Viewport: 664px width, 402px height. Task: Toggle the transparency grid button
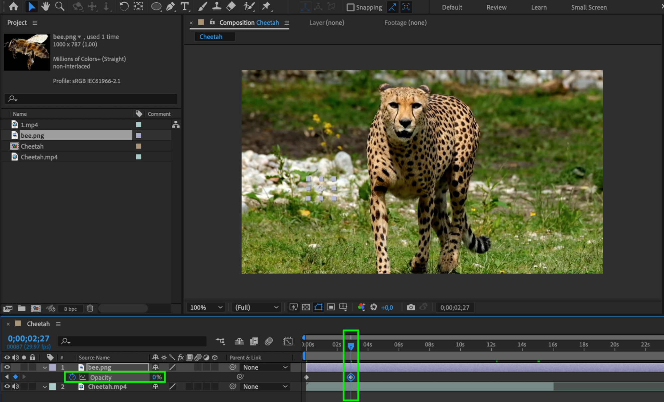tap(306, 307)
